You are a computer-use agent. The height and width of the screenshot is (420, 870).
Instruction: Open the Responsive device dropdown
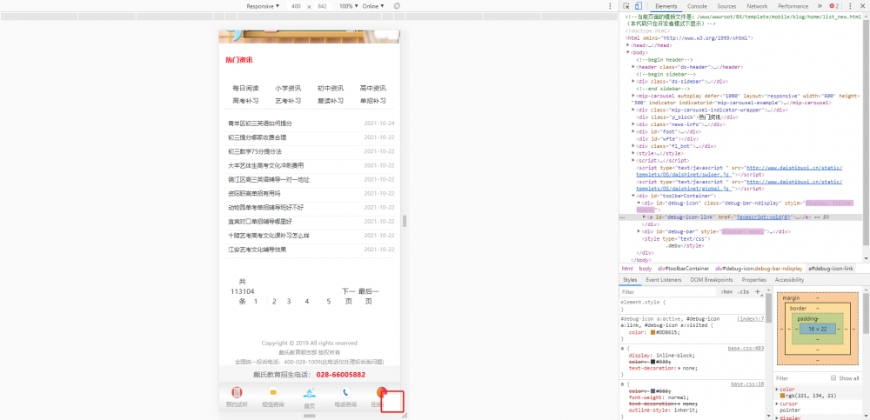264,6
